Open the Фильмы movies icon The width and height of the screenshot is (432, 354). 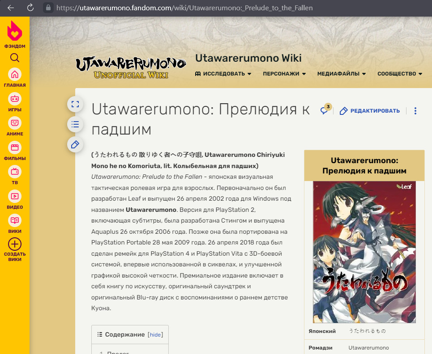(x=15, y=147)
